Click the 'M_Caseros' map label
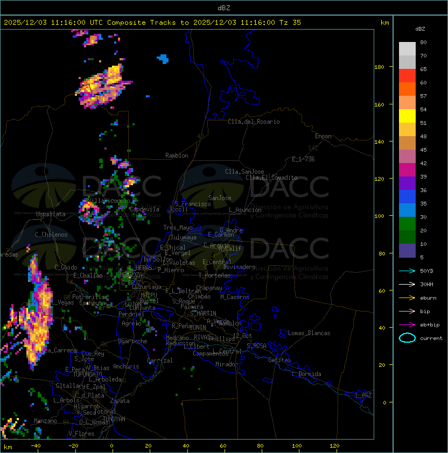Image resolution: width=448 pixels, height=453 pixels. click(235, 296)
